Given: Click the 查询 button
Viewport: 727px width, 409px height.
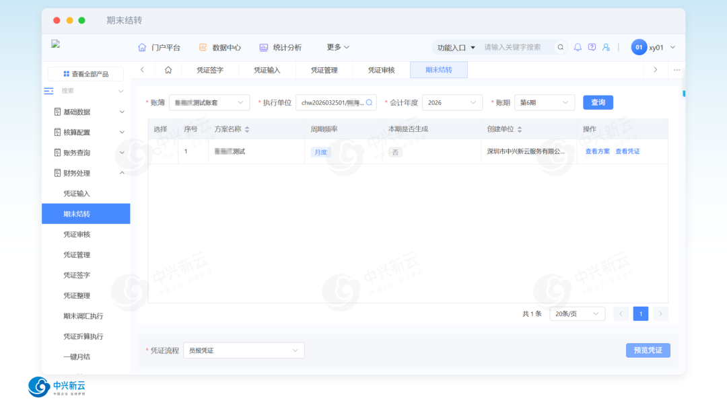Looking at the screenshot, I should pyautogui.click(x=598, y=102).
